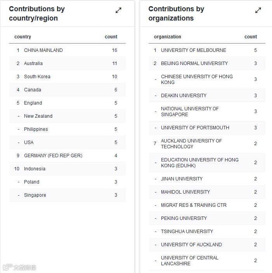The width and height of the screenshot is (272, 273).
Task: Select UNIVERSITY OF MELBOURNE organization
Action: [x=193, y=50]
